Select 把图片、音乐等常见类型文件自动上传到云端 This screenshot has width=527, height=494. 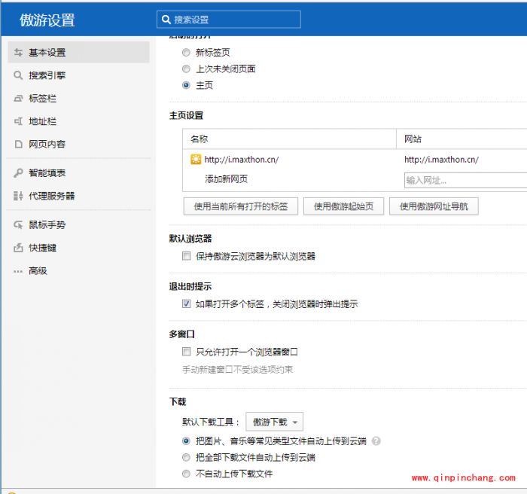[186, 441]
